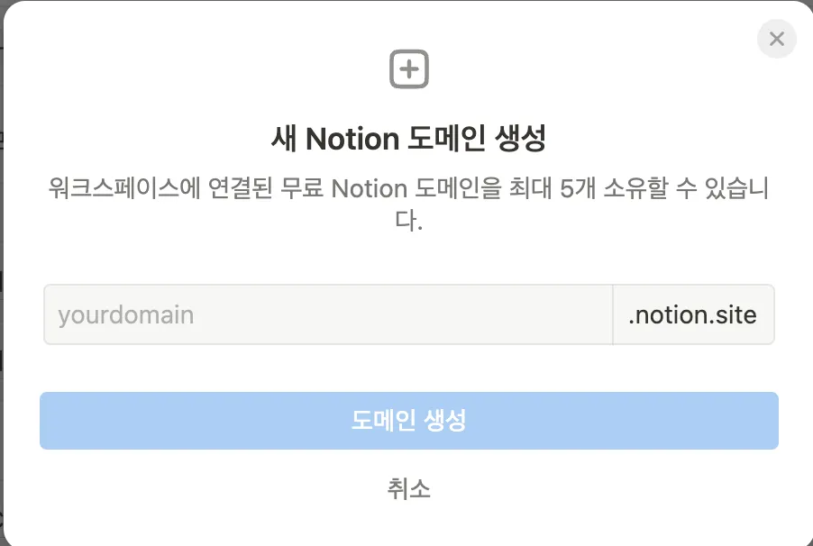Viewport: 813px width, 546px height.
Task: Click the blue 도메인 생성 bar
Action: click(x=408, y=420)
